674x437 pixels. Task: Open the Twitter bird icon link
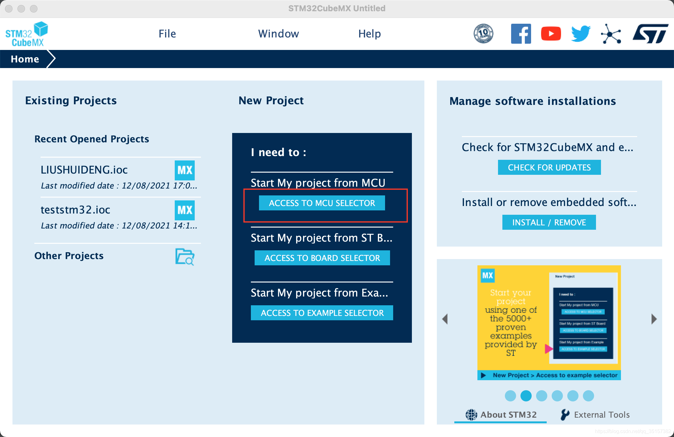point(581,34)
